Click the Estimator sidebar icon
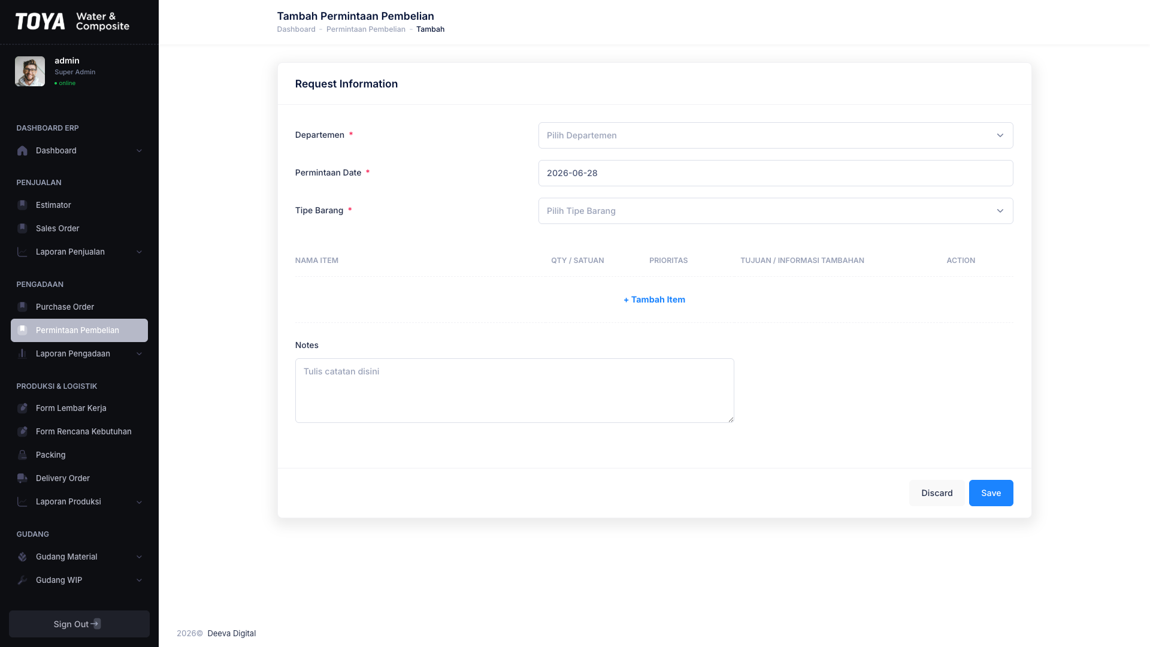 [22, 205]
